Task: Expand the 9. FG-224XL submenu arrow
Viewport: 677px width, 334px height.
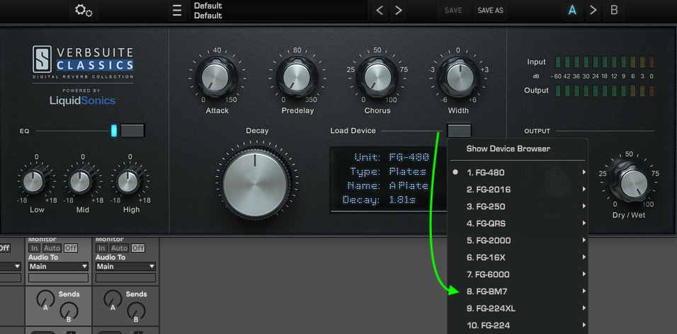Action: point(584,308)
